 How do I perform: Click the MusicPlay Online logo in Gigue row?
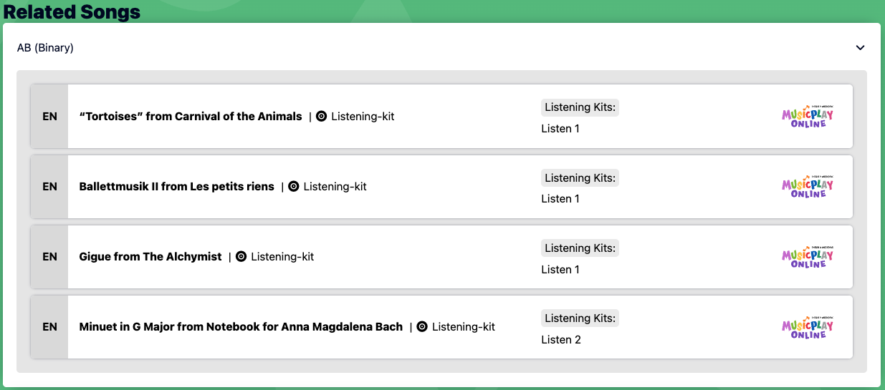coord(808,257)
